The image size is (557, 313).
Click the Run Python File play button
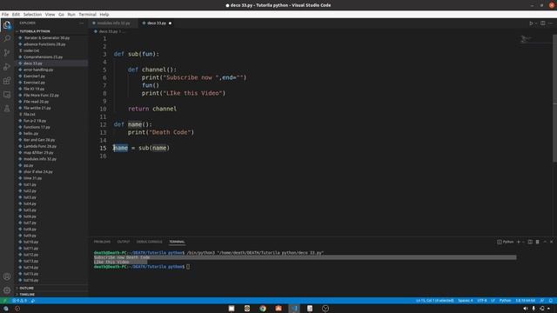pyautogui.click(x=531, y=23)
